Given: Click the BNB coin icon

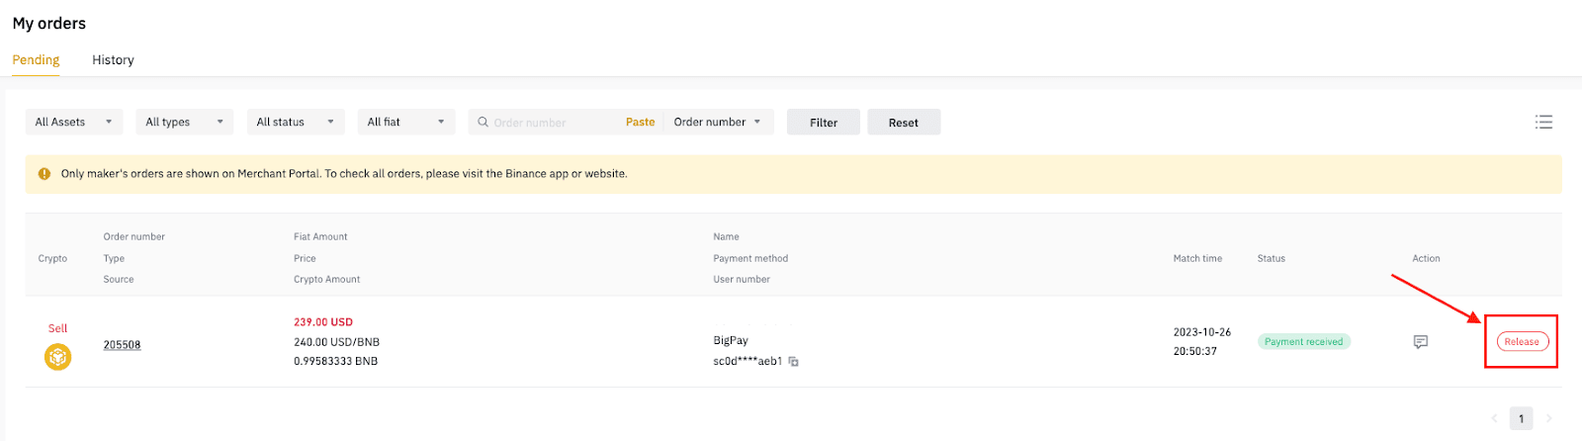Looking at the screenshot, I should click(x=58, y=356).
